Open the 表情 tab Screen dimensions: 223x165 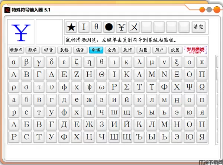127,50
